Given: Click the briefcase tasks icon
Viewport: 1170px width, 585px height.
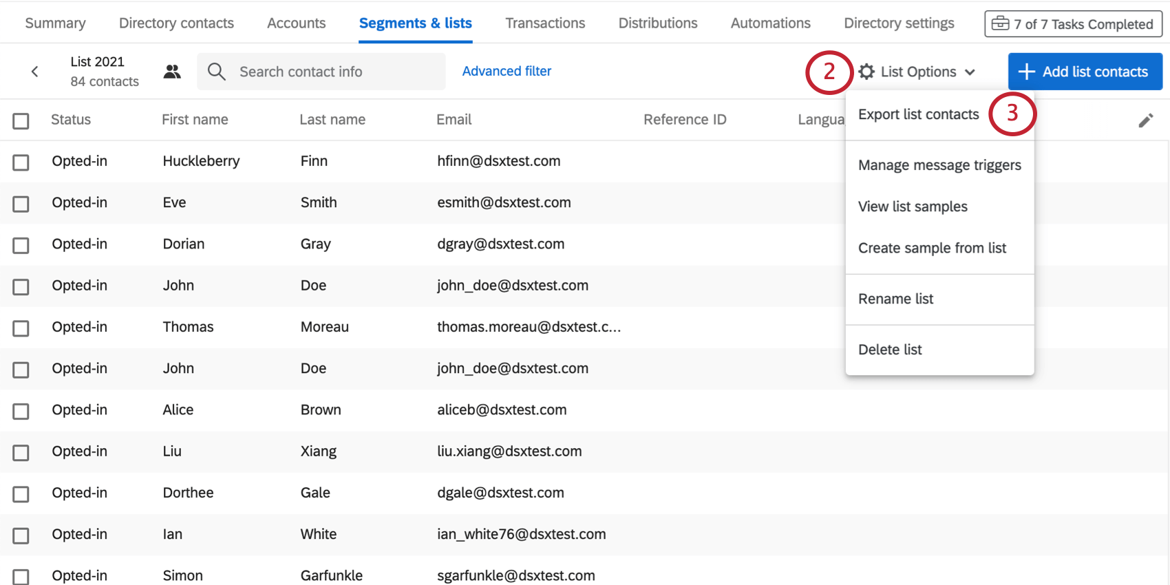Looking at the screenshot, I should pyautogui.click(x=1000, y=24).
